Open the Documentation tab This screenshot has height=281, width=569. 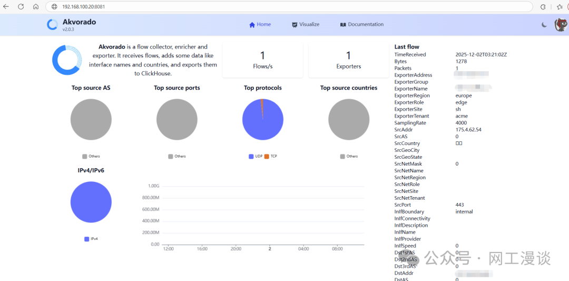pyautogui.click(x=362, y=24)
